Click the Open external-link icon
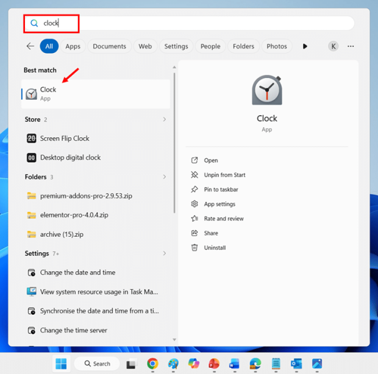 pos(195,160)
